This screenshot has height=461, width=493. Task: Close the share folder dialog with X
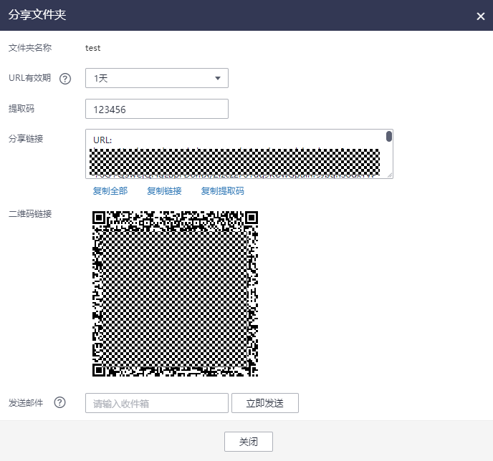[480, 16]
